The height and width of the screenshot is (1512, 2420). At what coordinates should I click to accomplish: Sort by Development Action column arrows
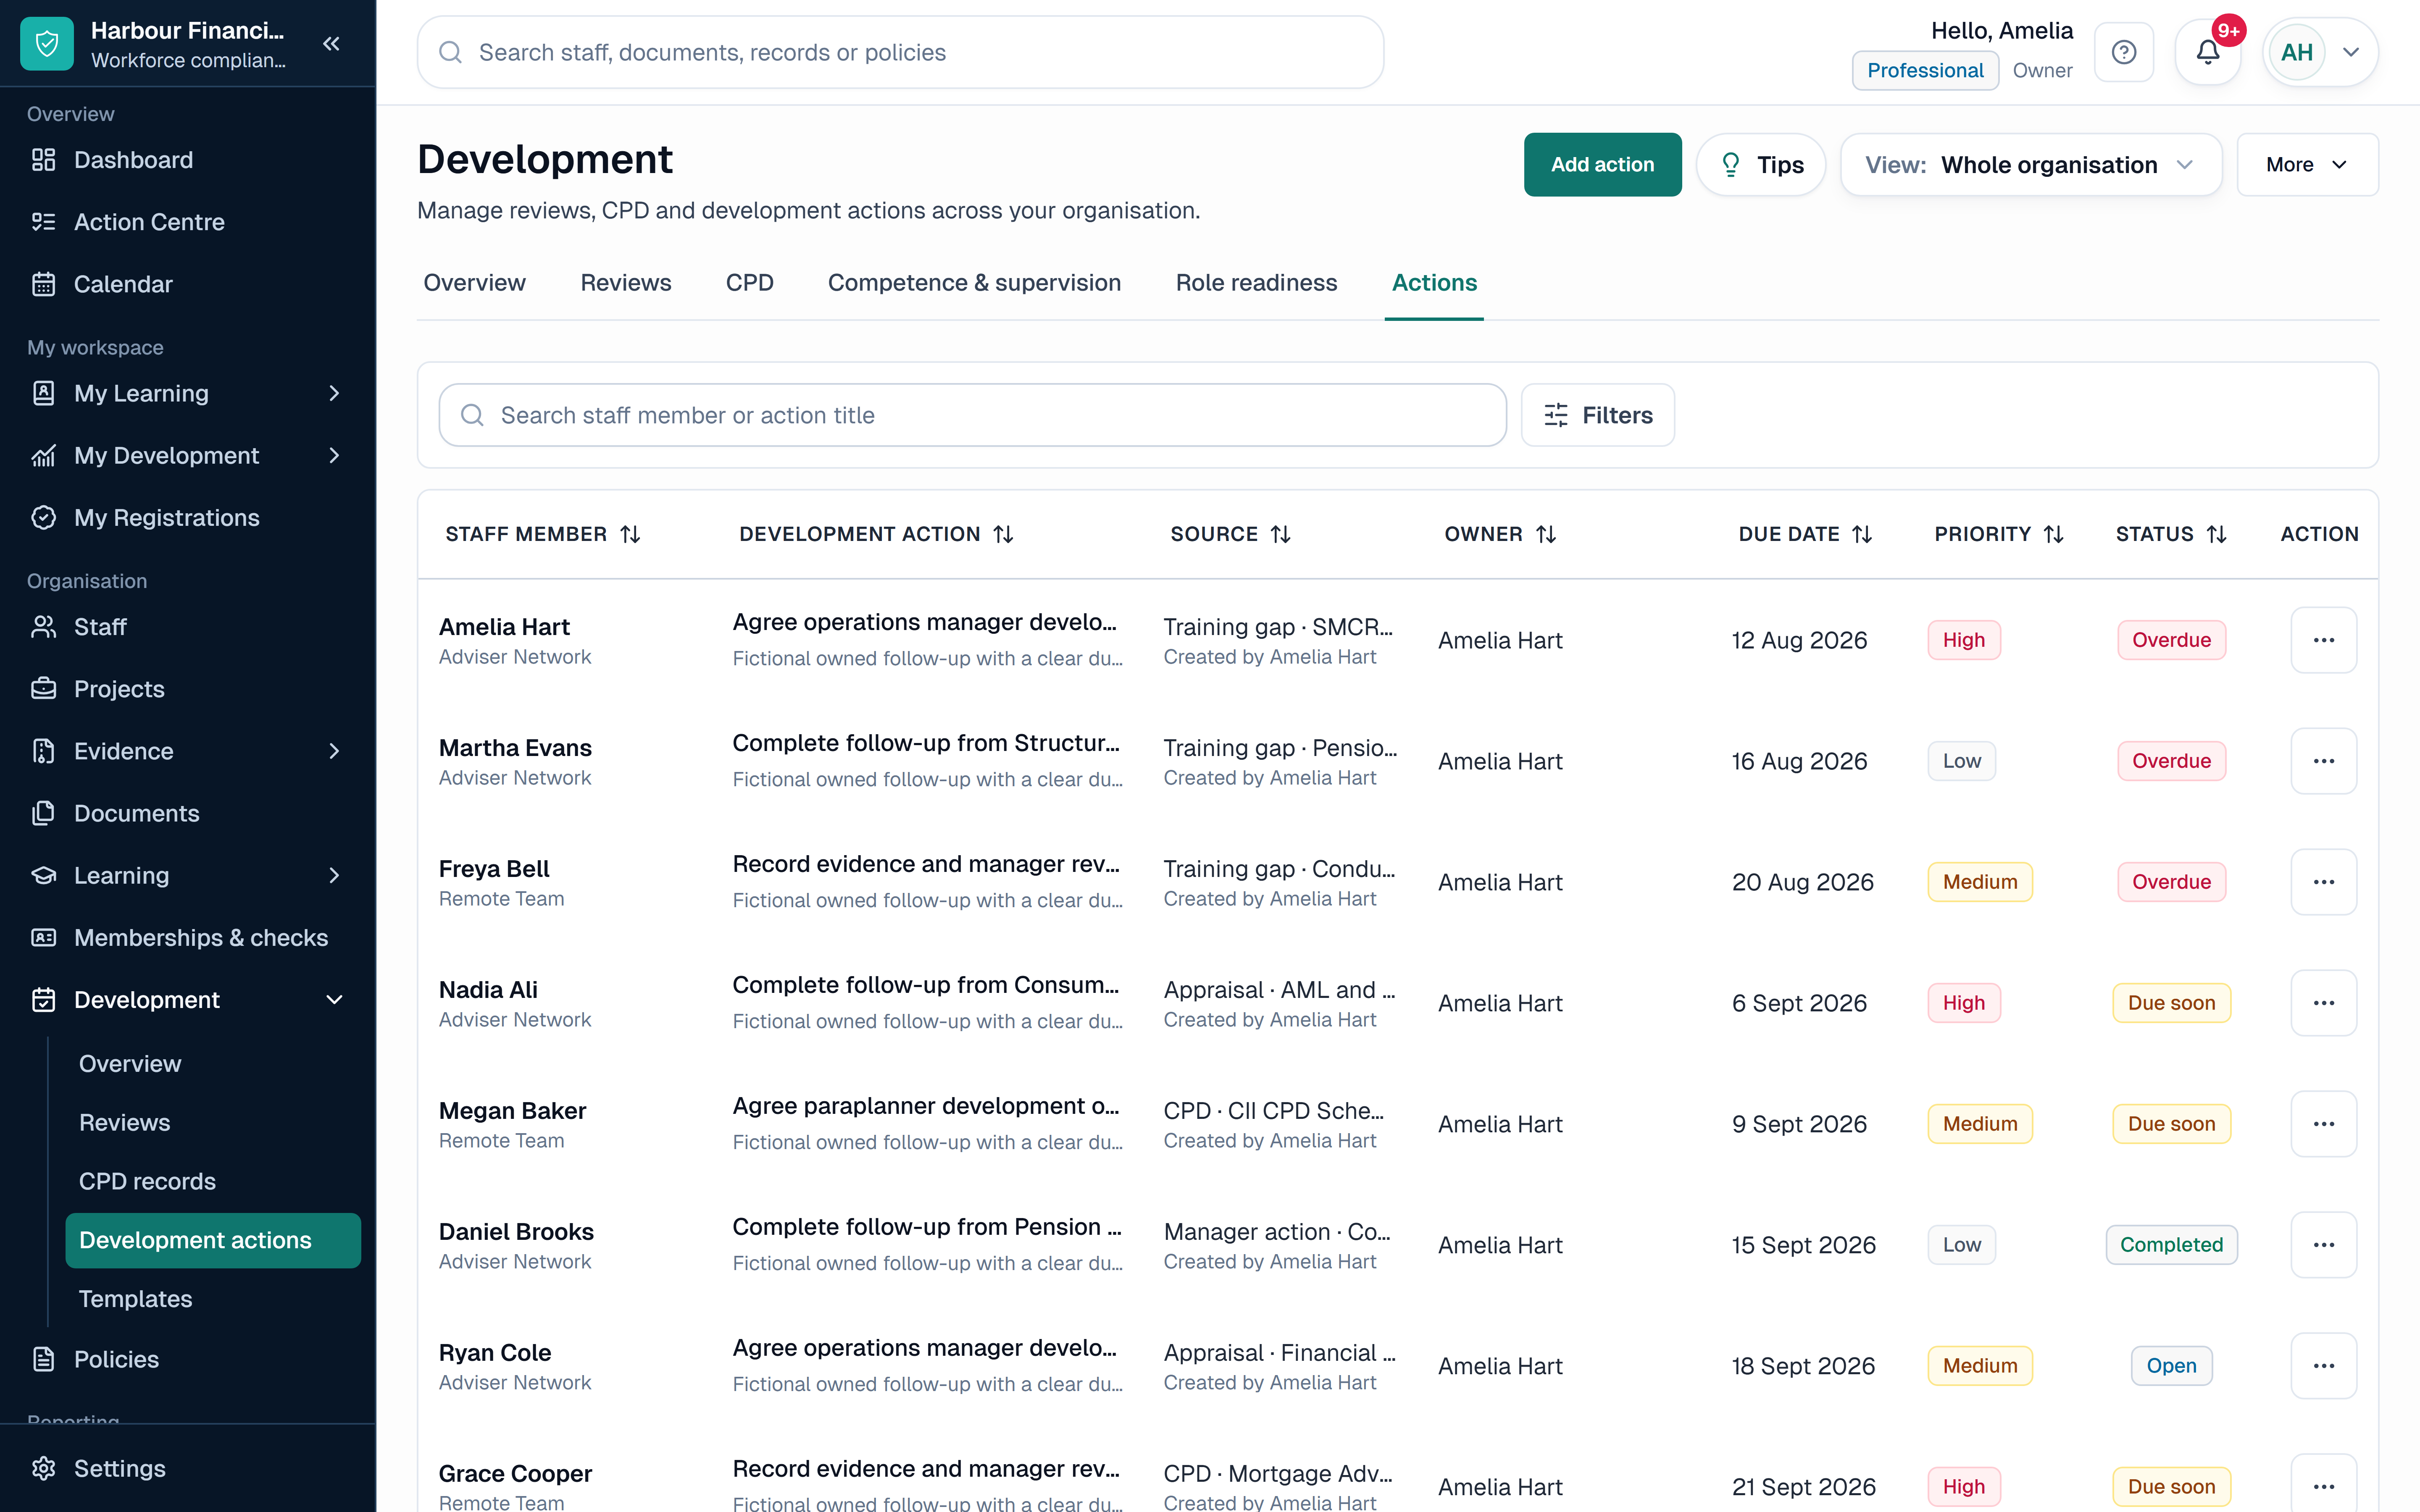(1003, 534)
